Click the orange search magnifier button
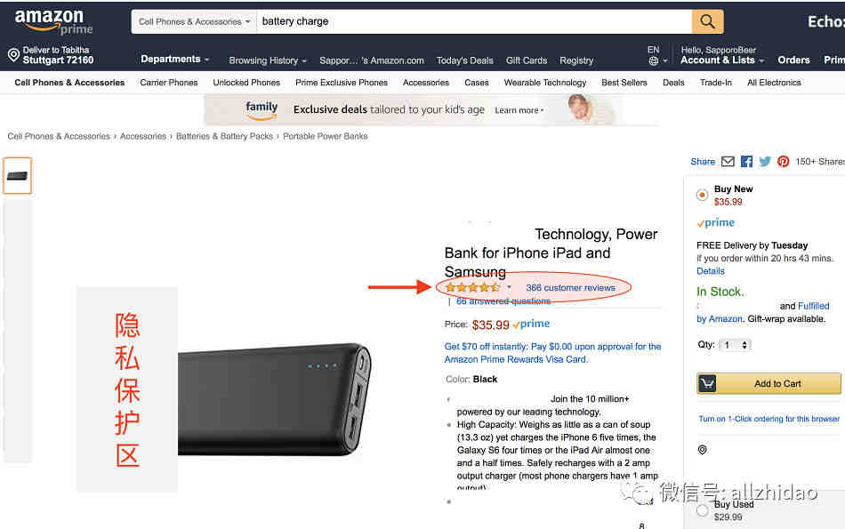The image size is (845, 529). tap(707, 21)
